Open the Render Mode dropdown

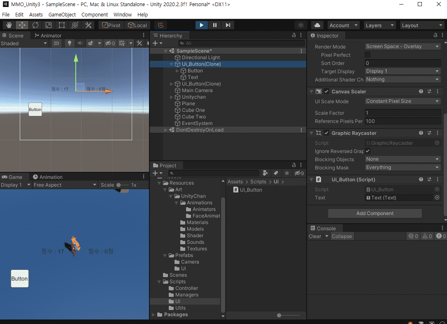403,46
